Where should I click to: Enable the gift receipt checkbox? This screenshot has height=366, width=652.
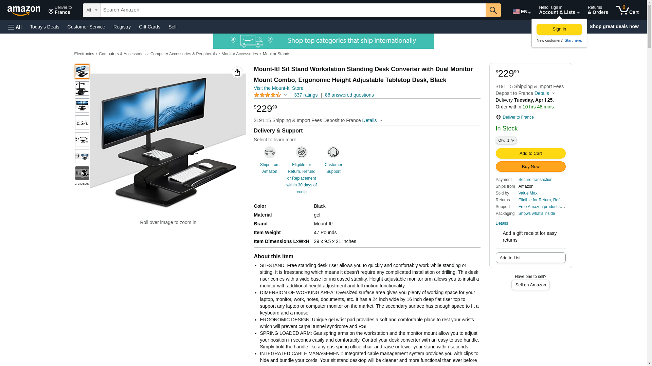[499, 233]
